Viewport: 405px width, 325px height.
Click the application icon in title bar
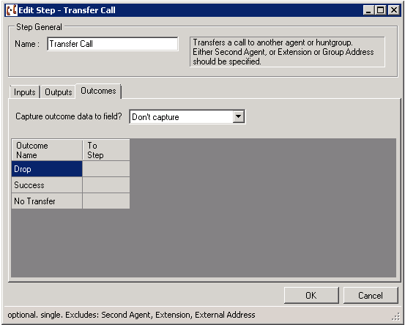(x=12, y=10)
